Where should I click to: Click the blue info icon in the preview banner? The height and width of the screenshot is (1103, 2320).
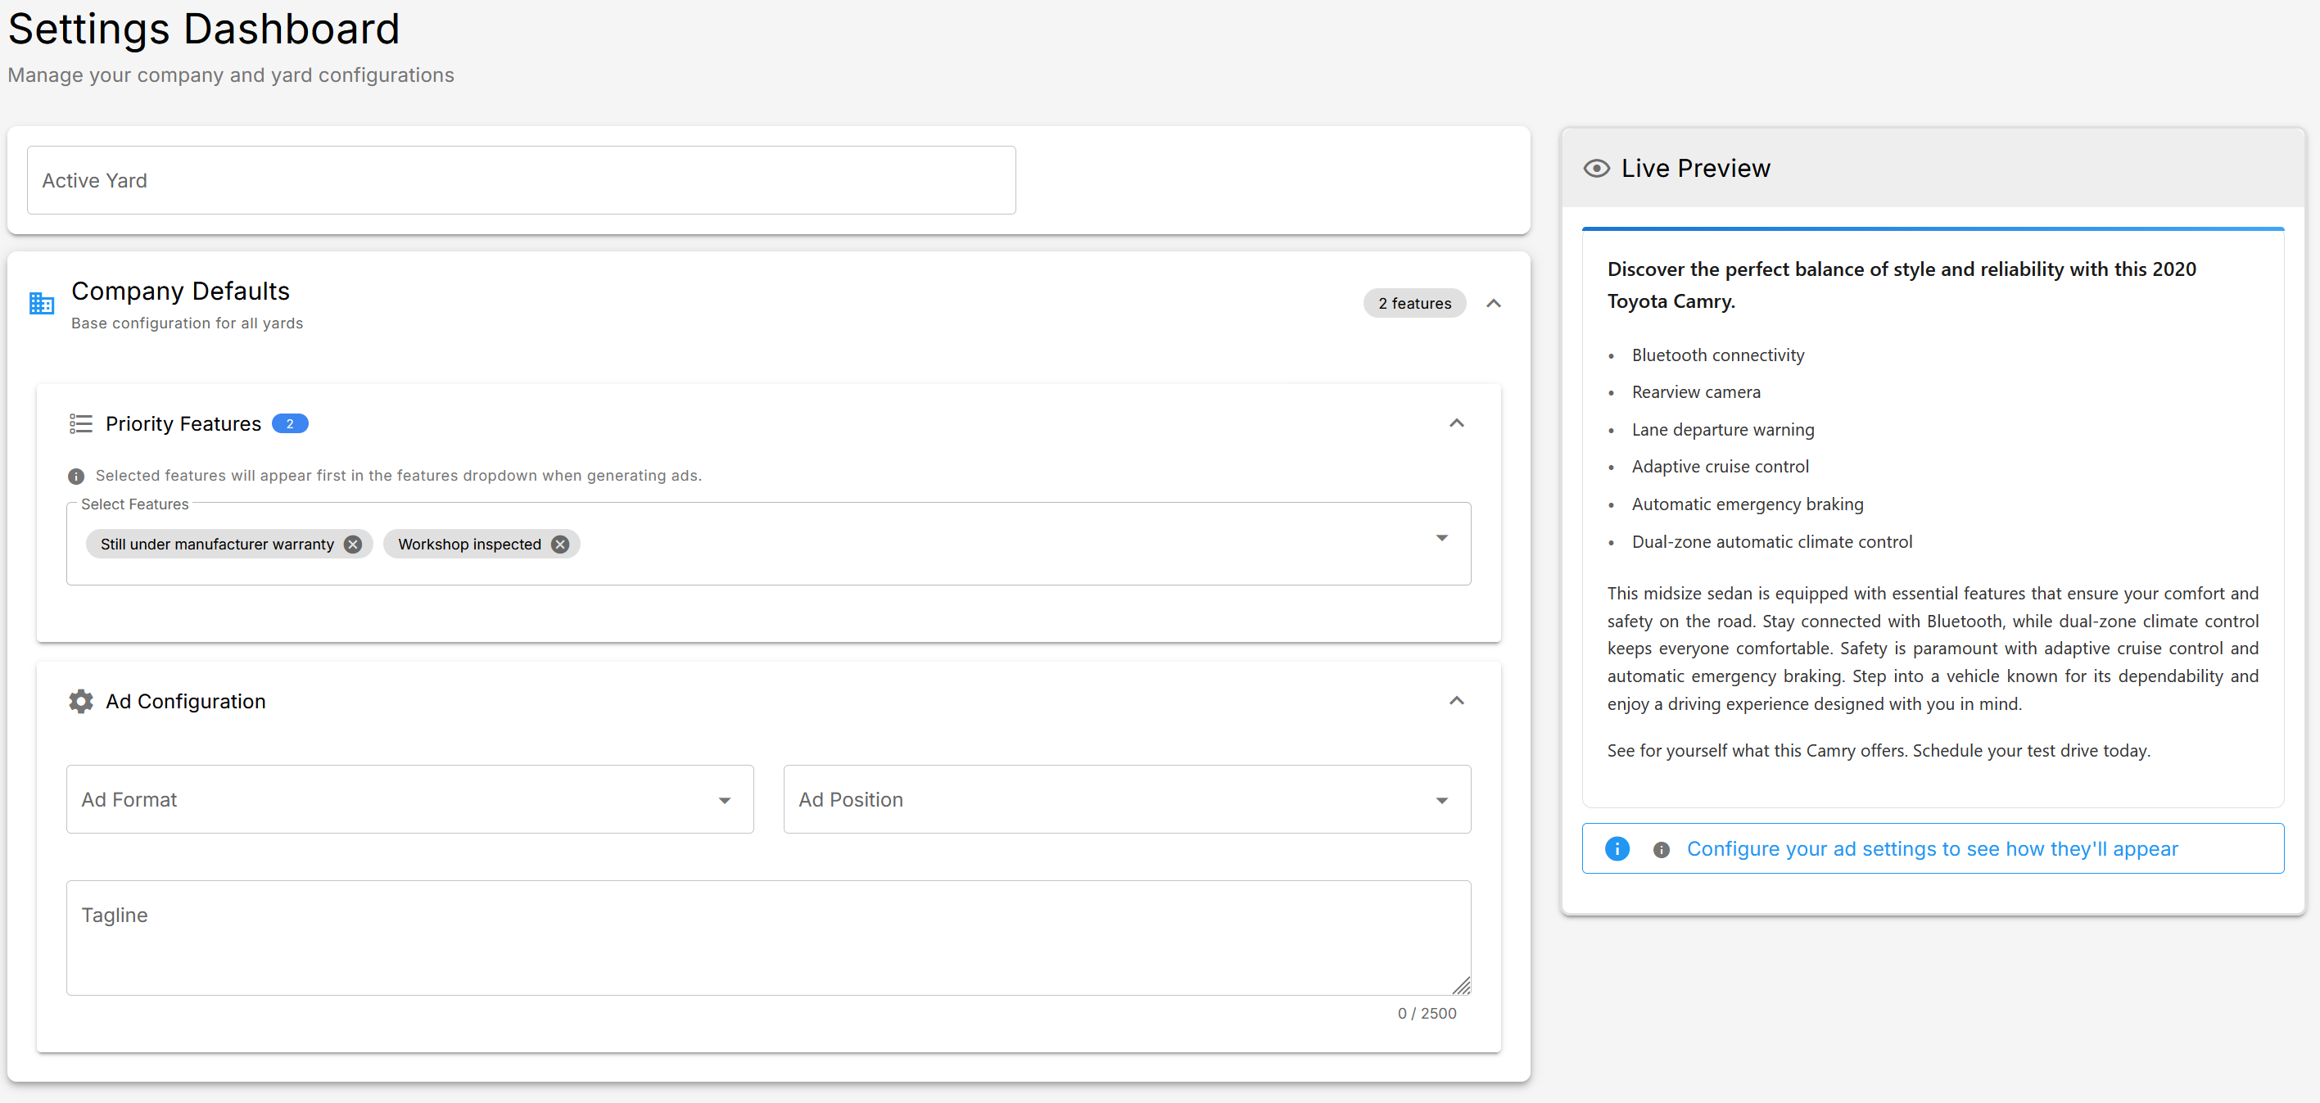tap(1617, 848)
